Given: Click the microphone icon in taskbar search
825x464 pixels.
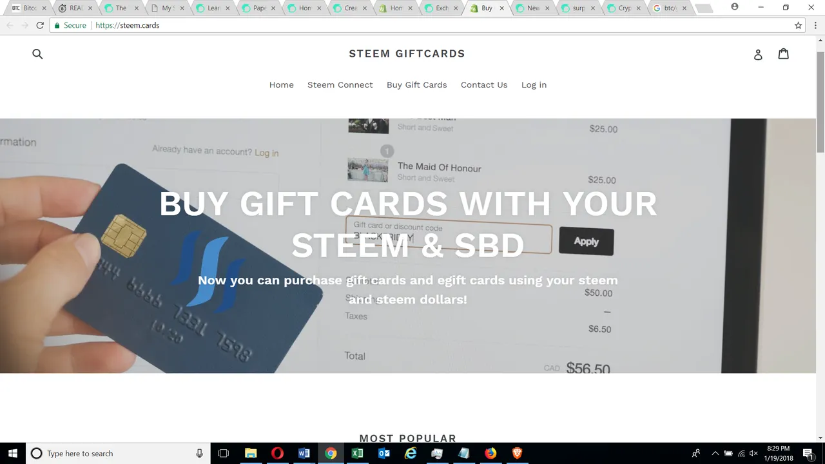Looking at the screenshot, I should coord(200,454).
